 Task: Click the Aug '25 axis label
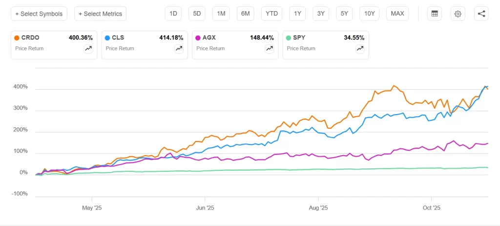pos(318,207)
